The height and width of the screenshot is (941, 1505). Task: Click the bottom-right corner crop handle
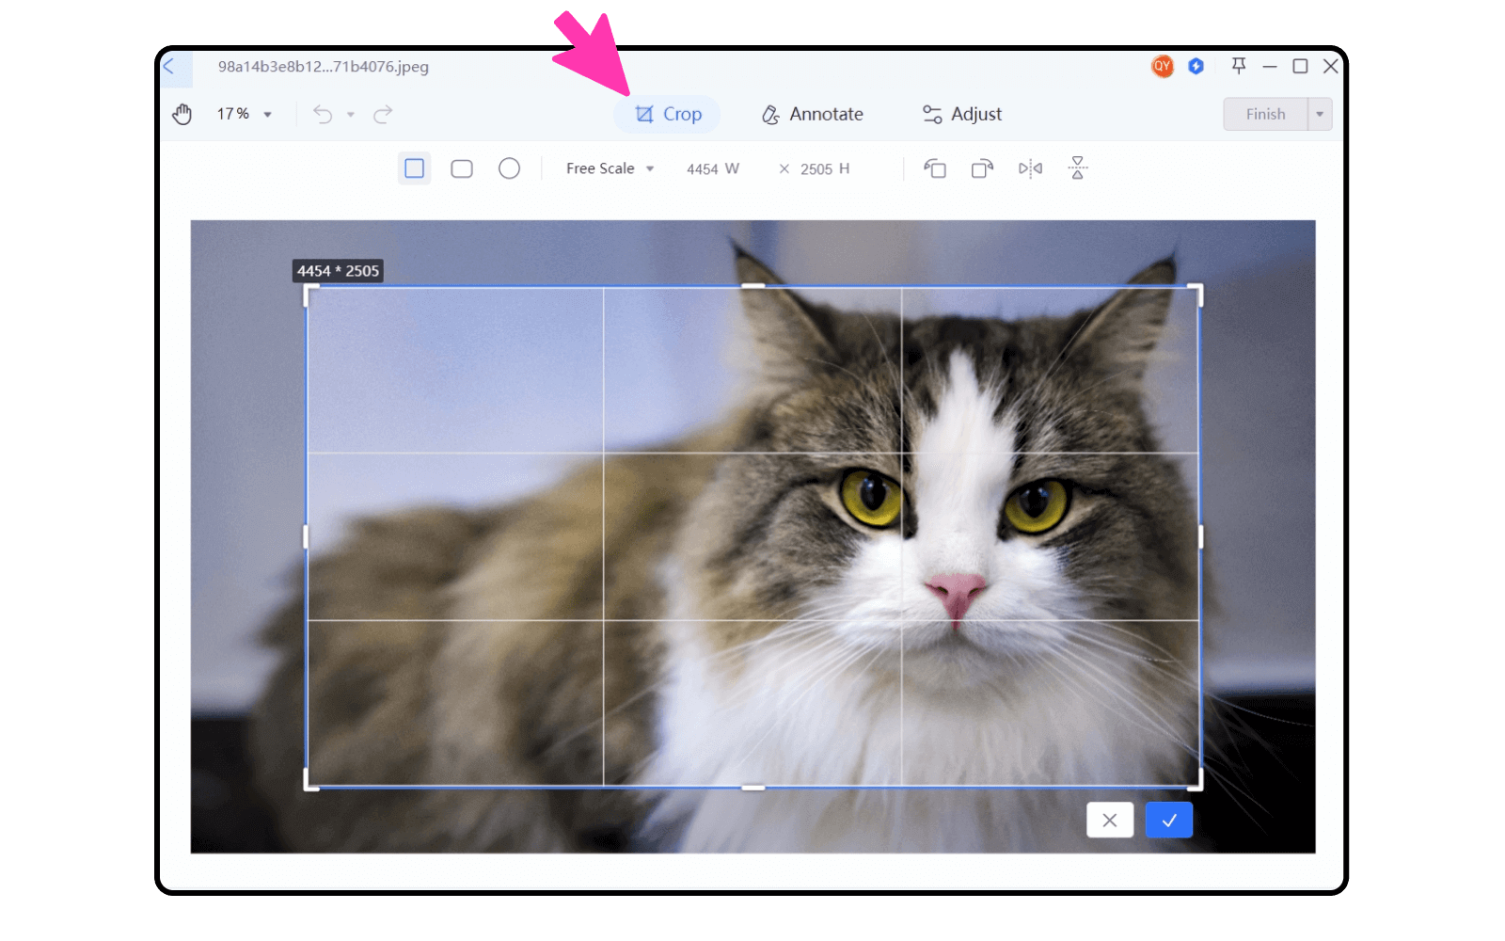[x=1197, y=782]
